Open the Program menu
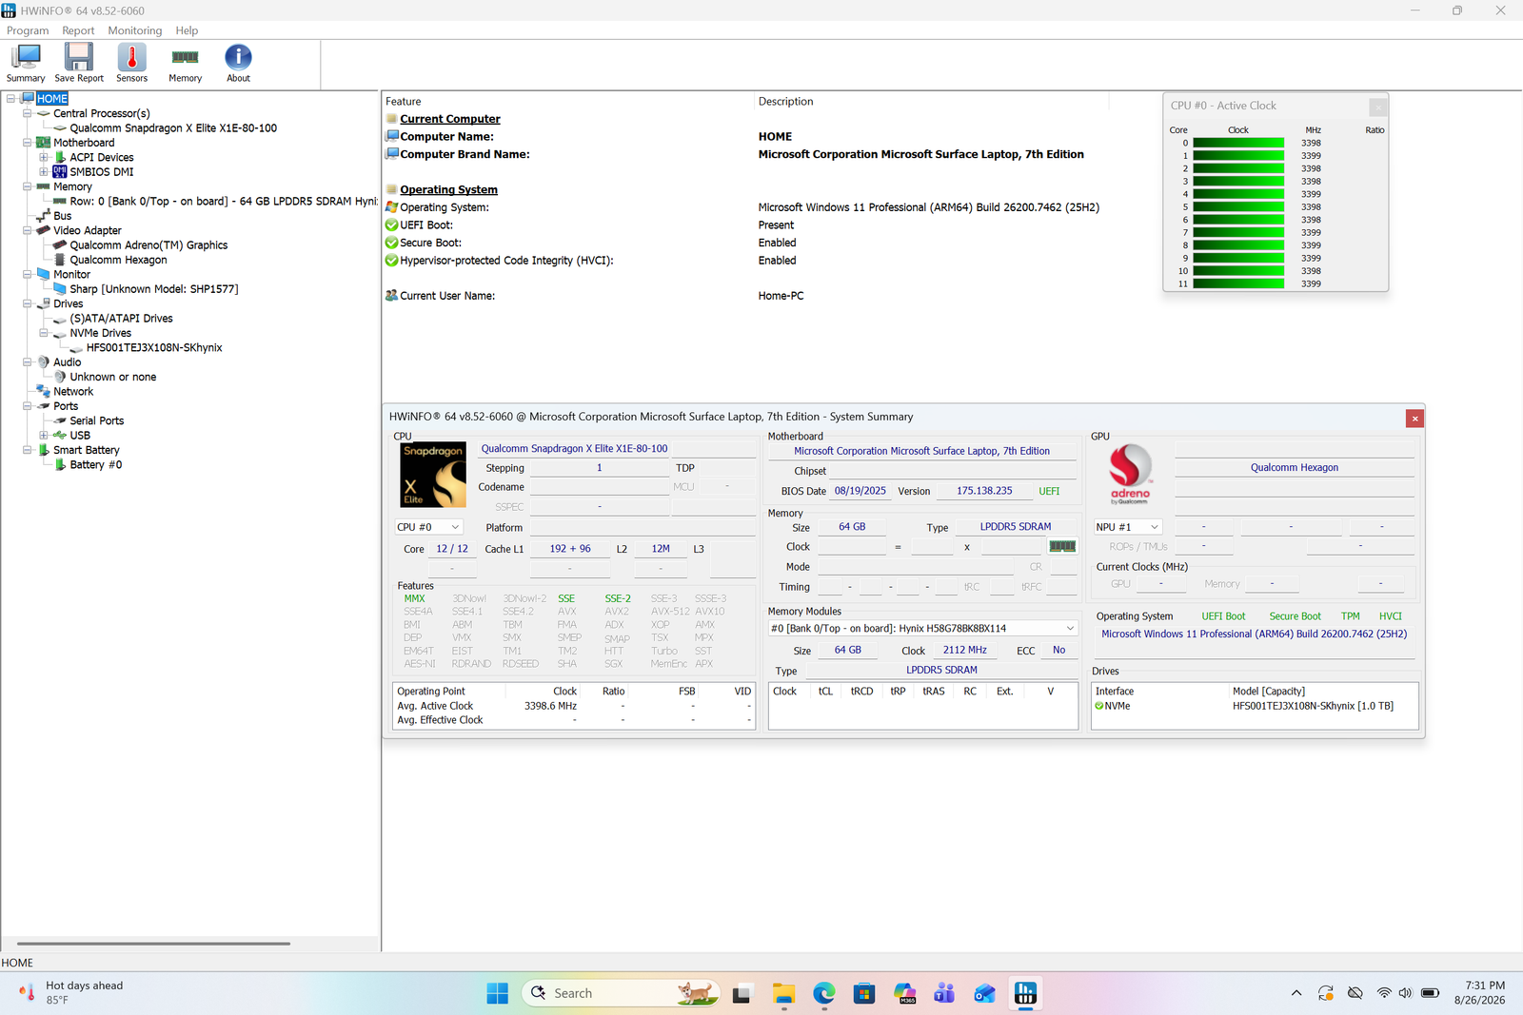This screenshot has height=1015, width=1523. (x=28, y=30)
